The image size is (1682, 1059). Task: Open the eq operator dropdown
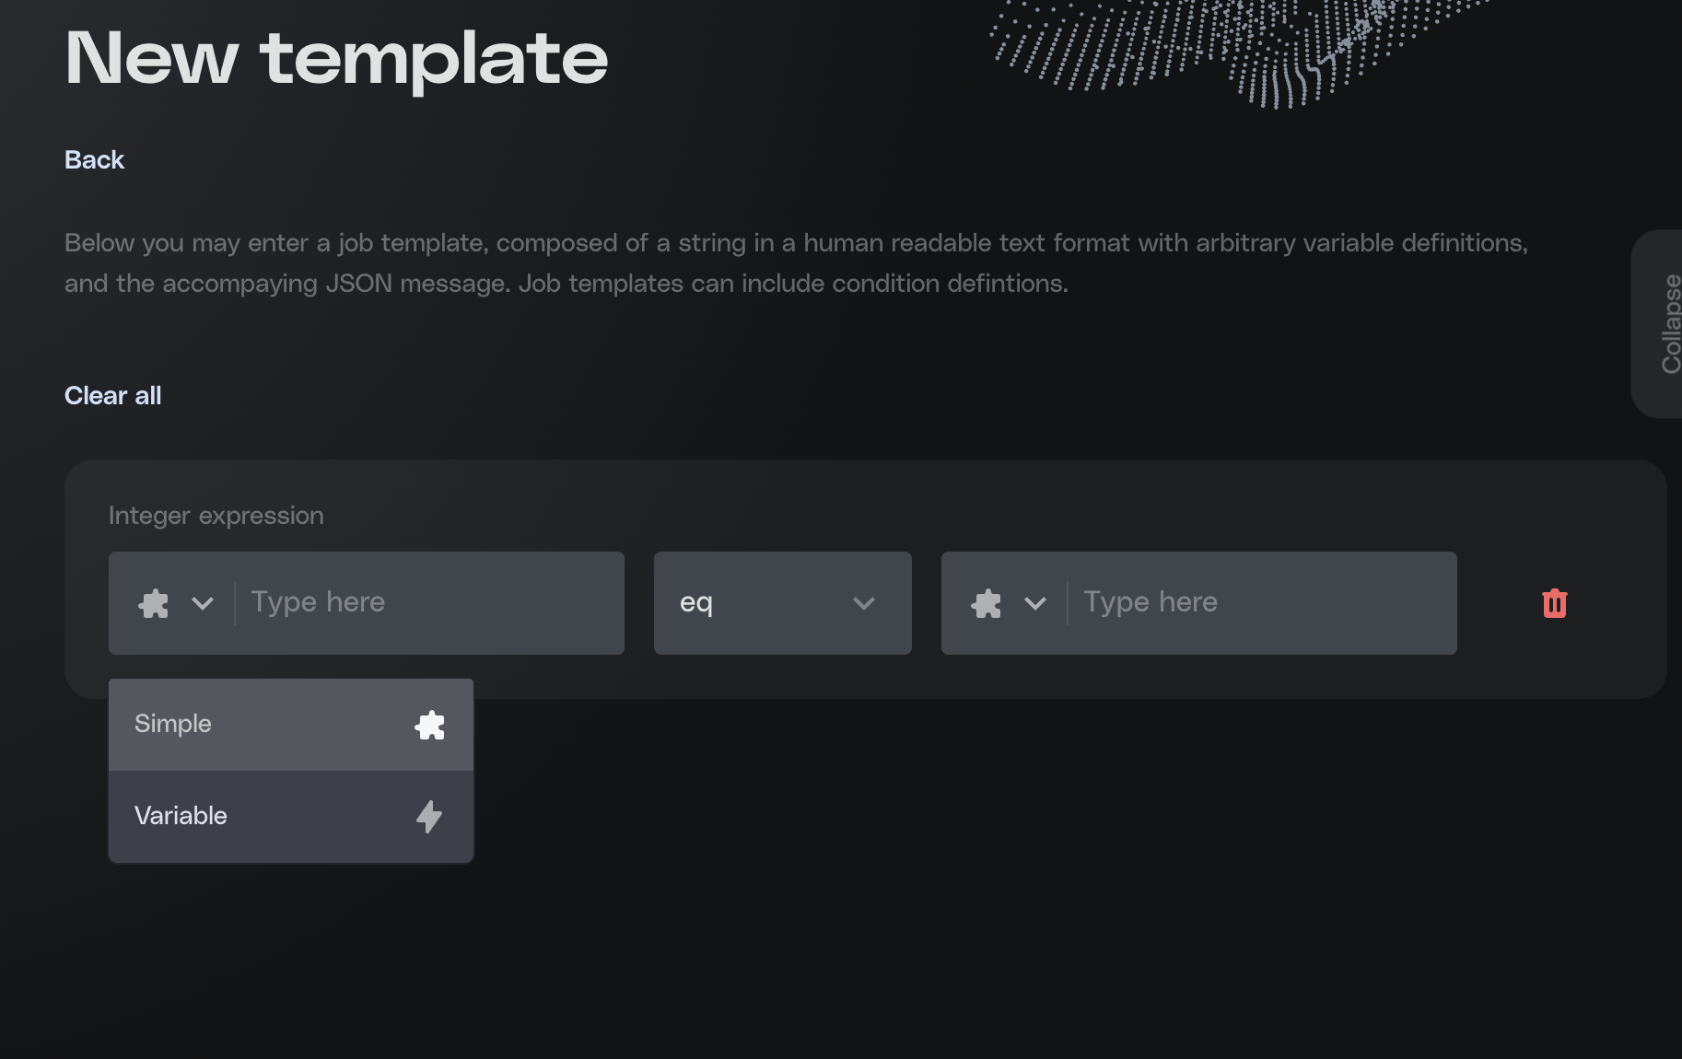click(781, 603)
